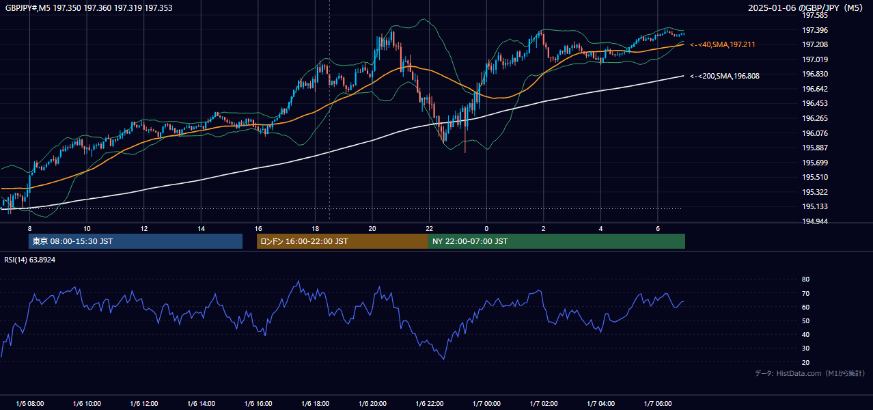Viewport: 873px width, 410px height.
Task: Click the 1/6 20:00 time axis label
Action: pos(372,403)
